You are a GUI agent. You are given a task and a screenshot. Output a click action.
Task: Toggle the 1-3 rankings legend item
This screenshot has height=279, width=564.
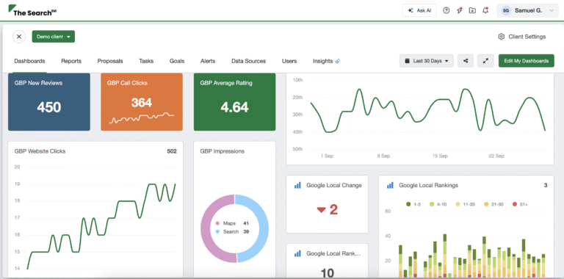[413, 204]
